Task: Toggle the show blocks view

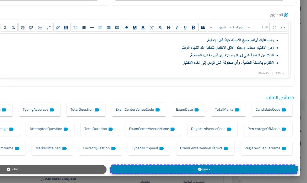Action: 40,28
